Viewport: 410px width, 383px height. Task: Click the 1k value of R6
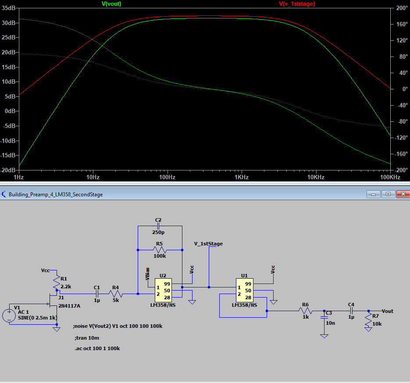tap(306, 317)
